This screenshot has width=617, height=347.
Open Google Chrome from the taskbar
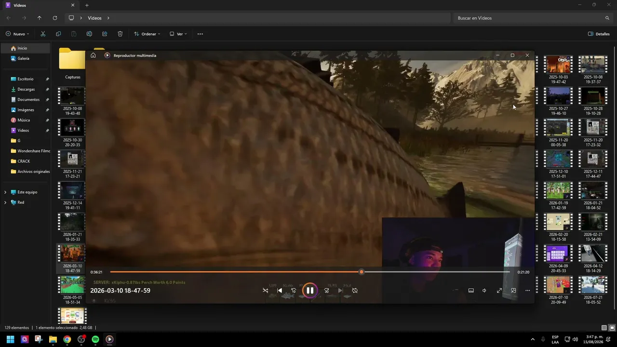(67, 339)
